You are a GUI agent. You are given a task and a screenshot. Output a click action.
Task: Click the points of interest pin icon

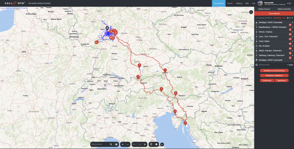click(151, 144)
